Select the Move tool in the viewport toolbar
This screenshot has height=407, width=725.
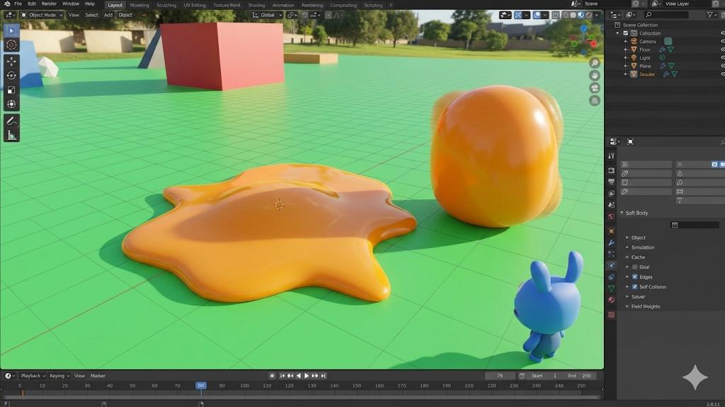11,61
